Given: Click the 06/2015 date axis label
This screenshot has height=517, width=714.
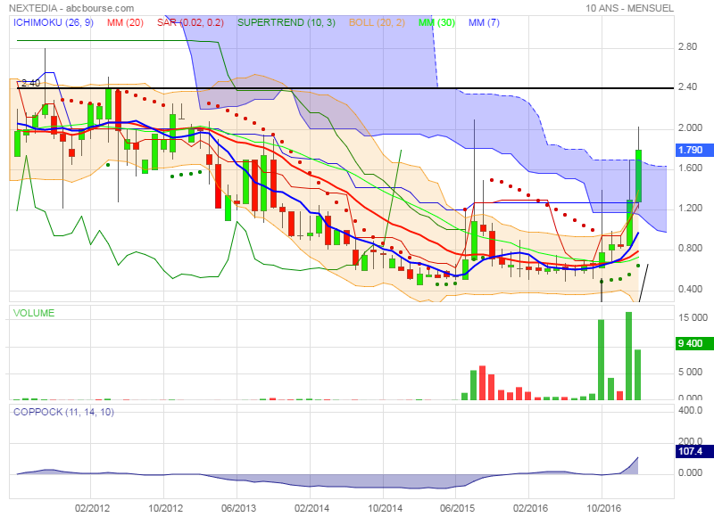Looking at the screenshot, I should tap(457, 508).
